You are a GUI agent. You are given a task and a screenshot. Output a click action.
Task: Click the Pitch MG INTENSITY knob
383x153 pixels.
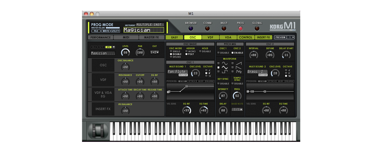pyautogui.click(x=223, y=96)
